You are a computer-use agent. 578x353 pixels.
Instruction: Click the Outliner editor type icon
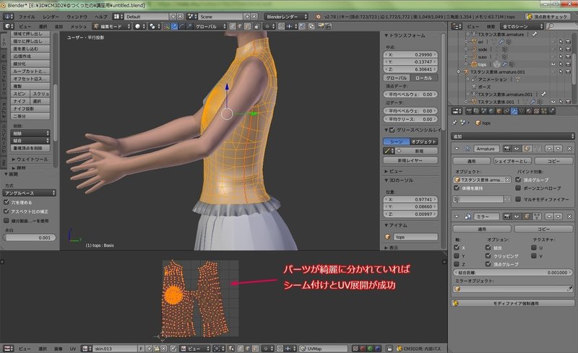click(x=457, y=27)
